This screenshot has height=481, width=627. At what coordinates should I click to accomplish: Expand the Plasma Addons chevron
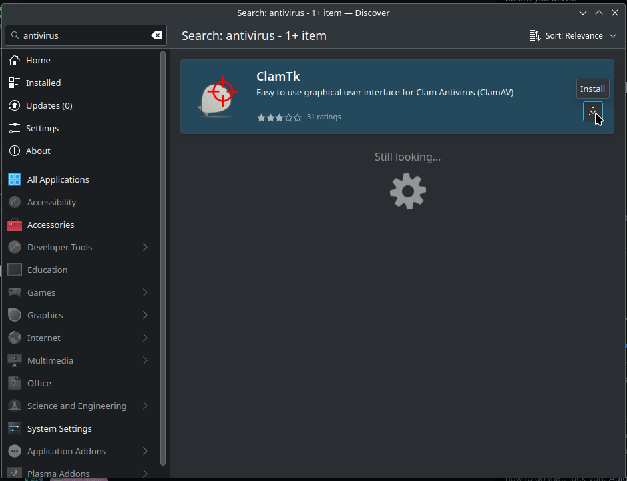pyautogui.click(x=145, y=474)
